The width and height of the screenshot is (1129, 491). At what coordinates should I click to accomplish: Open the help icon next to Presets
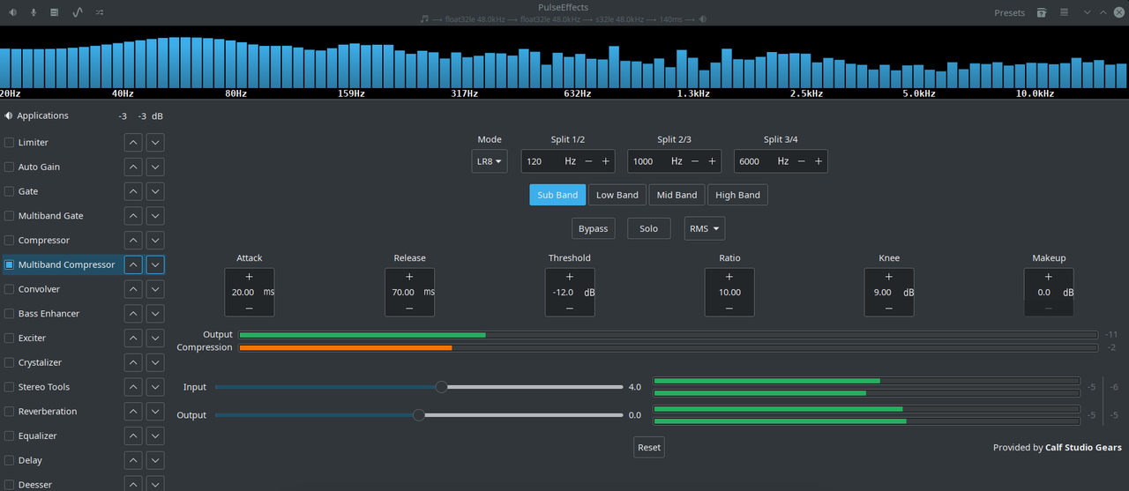[1042, 12]
